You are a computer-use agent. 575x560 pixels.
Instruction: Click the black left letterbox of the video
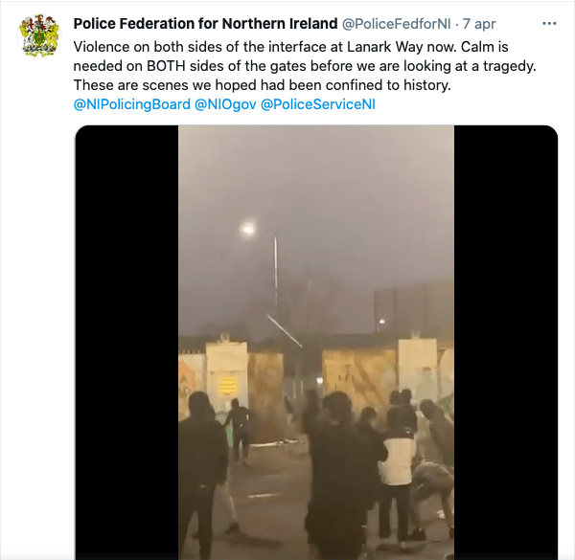pyautogui.click(x=126, y=342)
